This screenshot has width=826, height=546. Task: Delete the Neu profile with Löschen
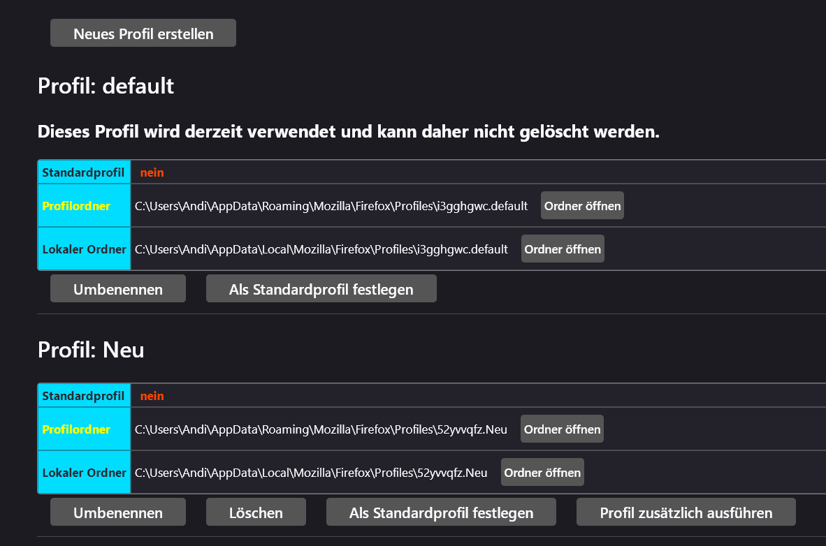[256, 512]
